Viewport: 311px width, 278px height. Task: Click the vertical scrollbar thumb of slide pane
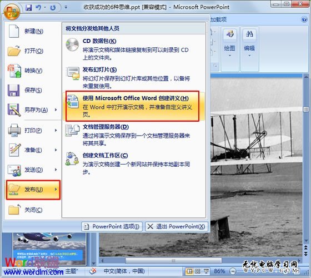pos(306,109)
